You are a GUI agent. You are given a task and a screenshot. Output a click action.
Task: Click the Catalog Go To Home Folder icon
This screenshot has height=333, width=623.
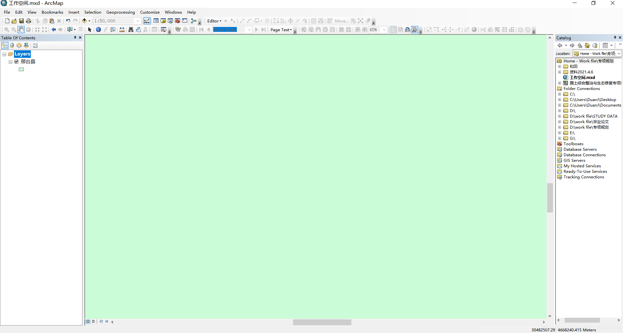(x=587, y=45)
